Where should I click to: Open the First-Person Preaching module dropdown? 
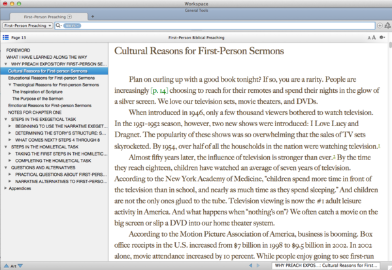tap(27, 25)
